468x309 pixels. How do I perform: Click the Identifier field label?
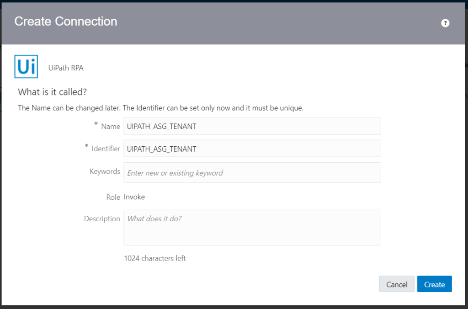[x=106, y=149]
